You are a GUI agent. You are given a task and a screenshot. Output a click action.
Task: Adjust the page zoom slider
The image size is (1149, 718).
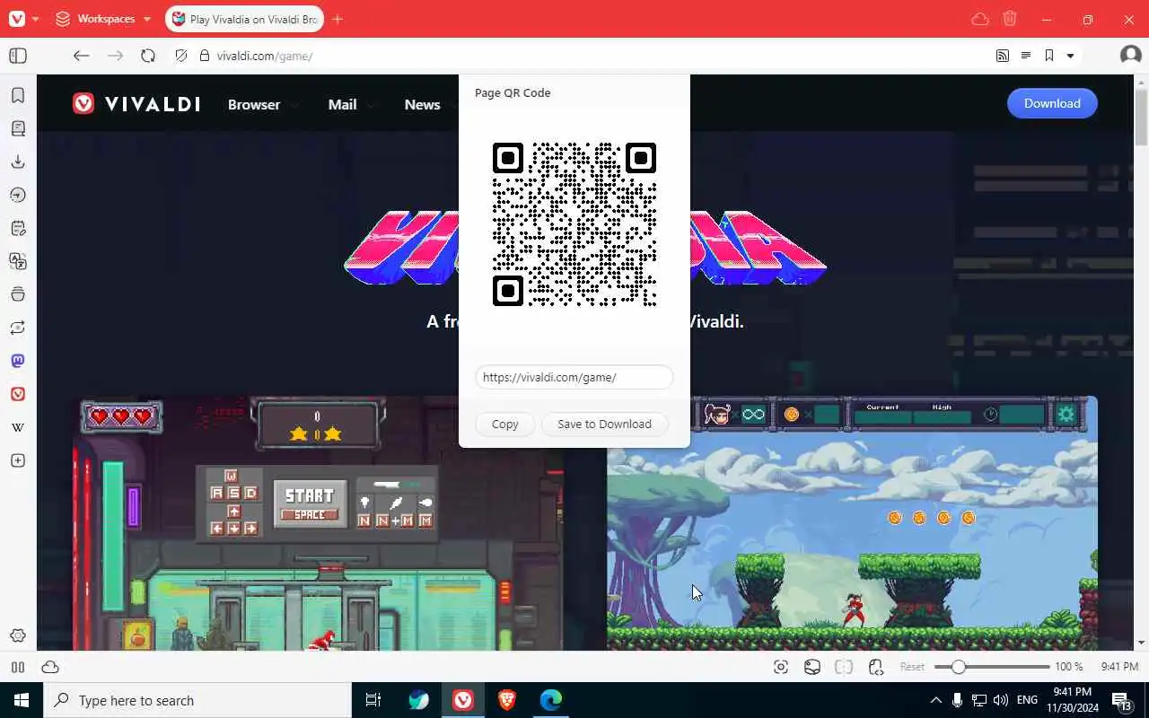coord(992,667)
